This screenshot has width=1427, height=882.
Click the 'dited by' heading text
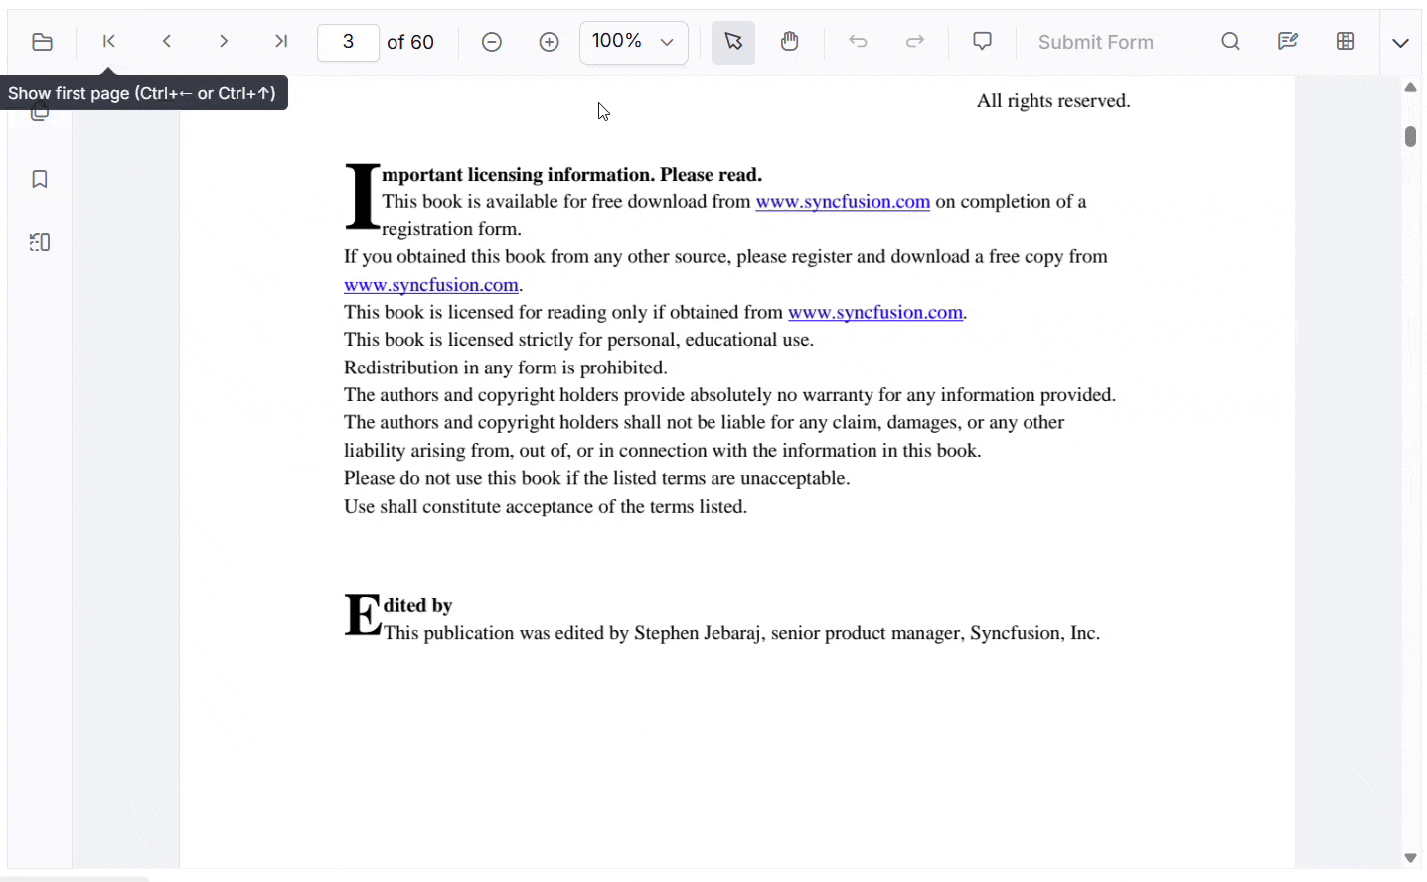click(x=418, y=605)
